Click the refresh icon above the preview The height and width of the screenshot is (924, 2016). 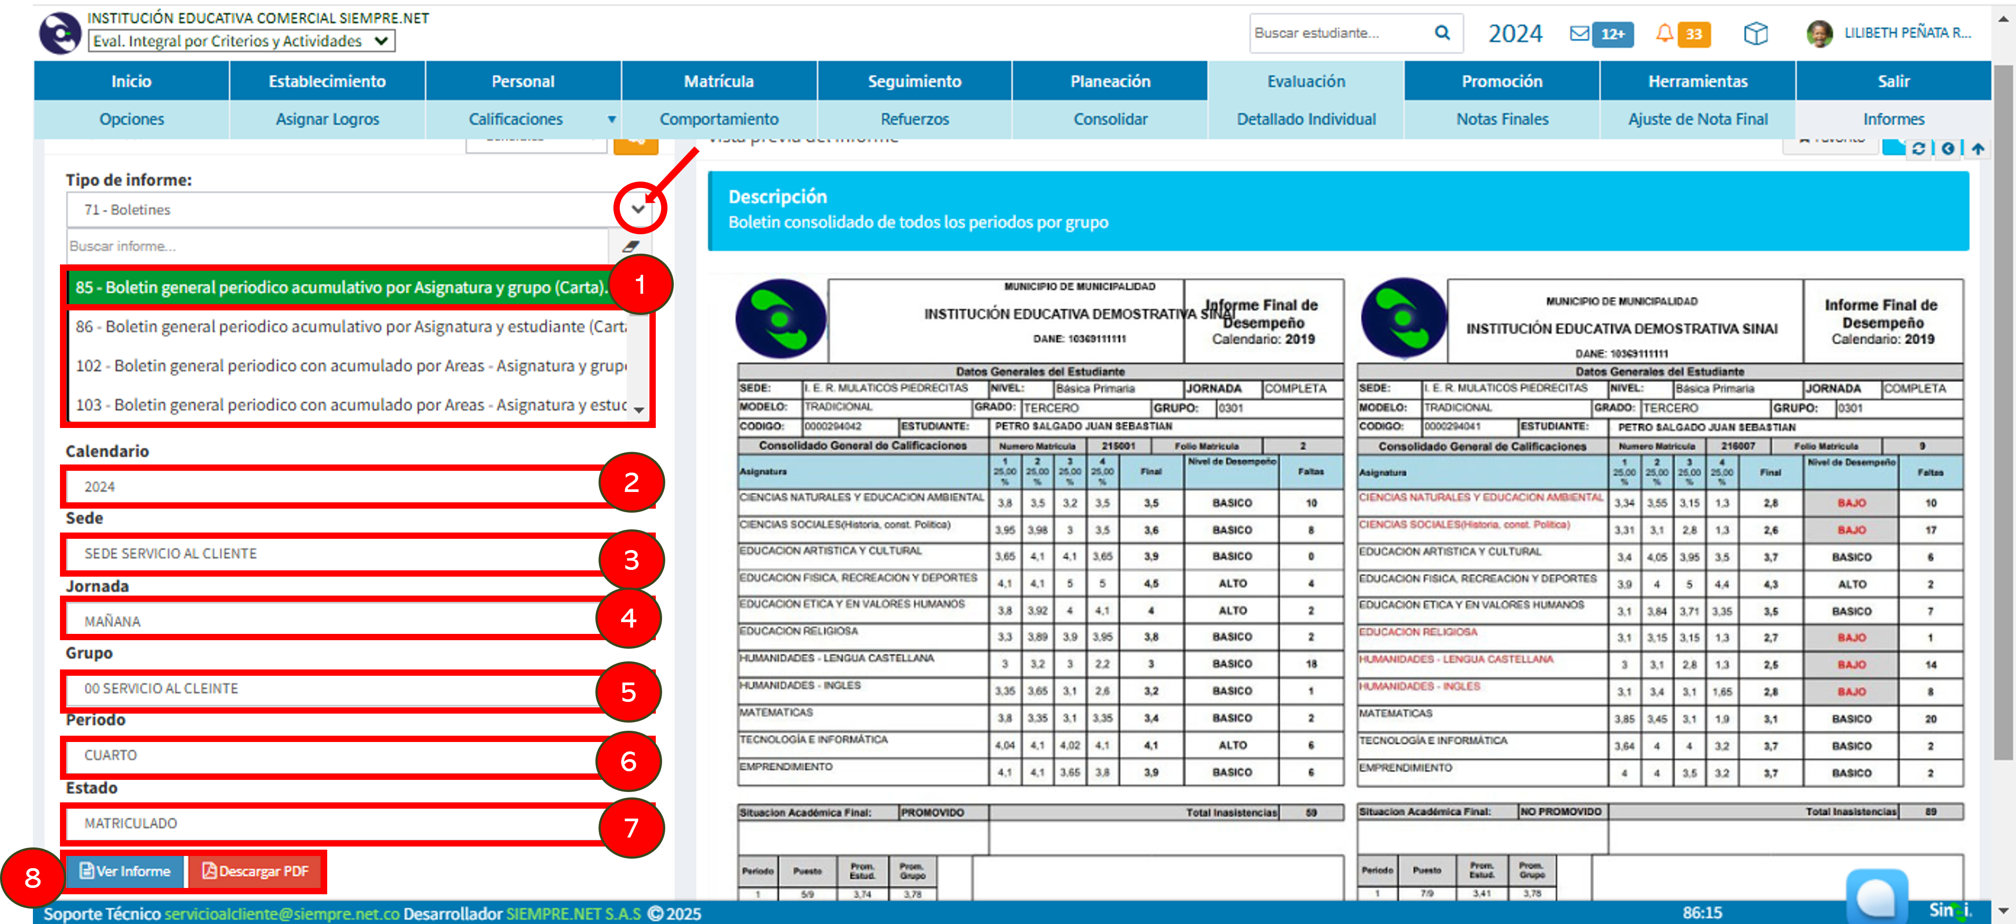tap(1918, 148)
